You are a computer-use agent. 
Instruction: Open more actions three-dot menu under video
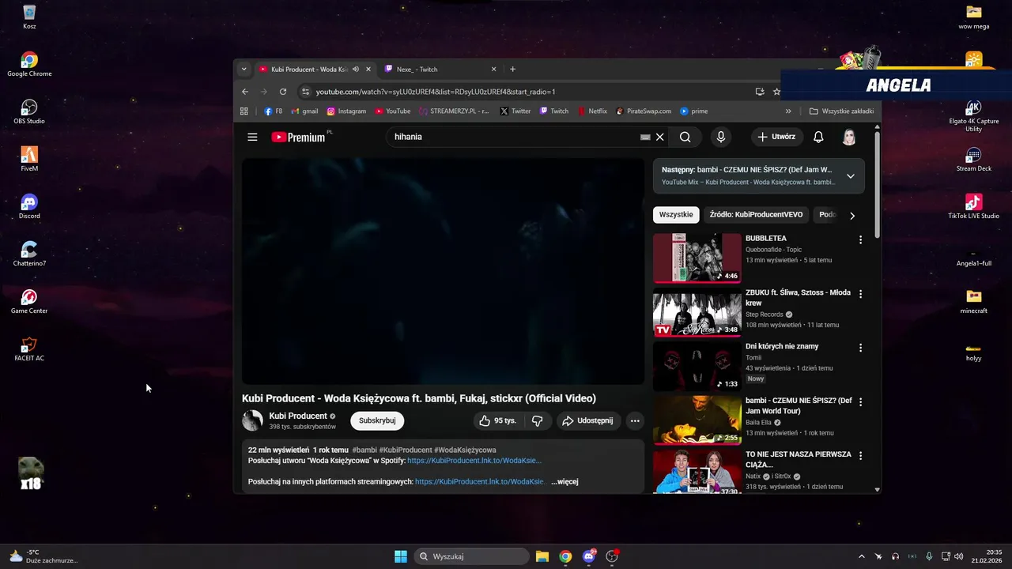635,420
